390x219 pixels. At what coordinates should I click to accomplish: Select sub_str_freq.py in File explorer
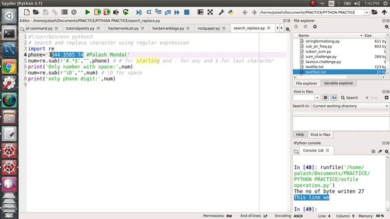coord(319,46)
